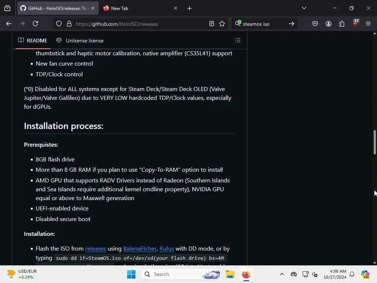This screenshot has height=283, width=377.
Task: Click the taskbar Search box
Action: tap(181, 274)
